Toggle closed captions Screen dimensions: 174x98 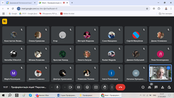pyautogui.click(x=78, y=87)
